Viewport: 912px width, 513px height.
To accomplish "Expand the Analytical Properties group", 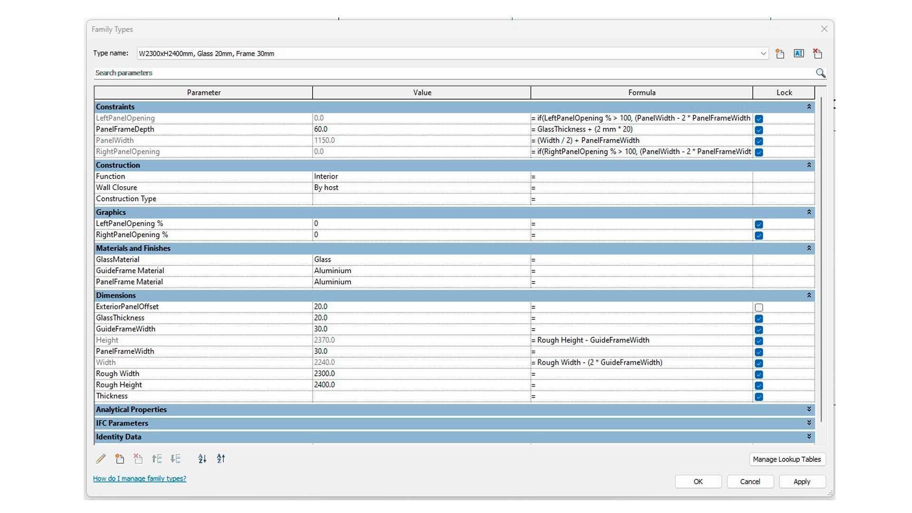I will [x=809, y=409].
